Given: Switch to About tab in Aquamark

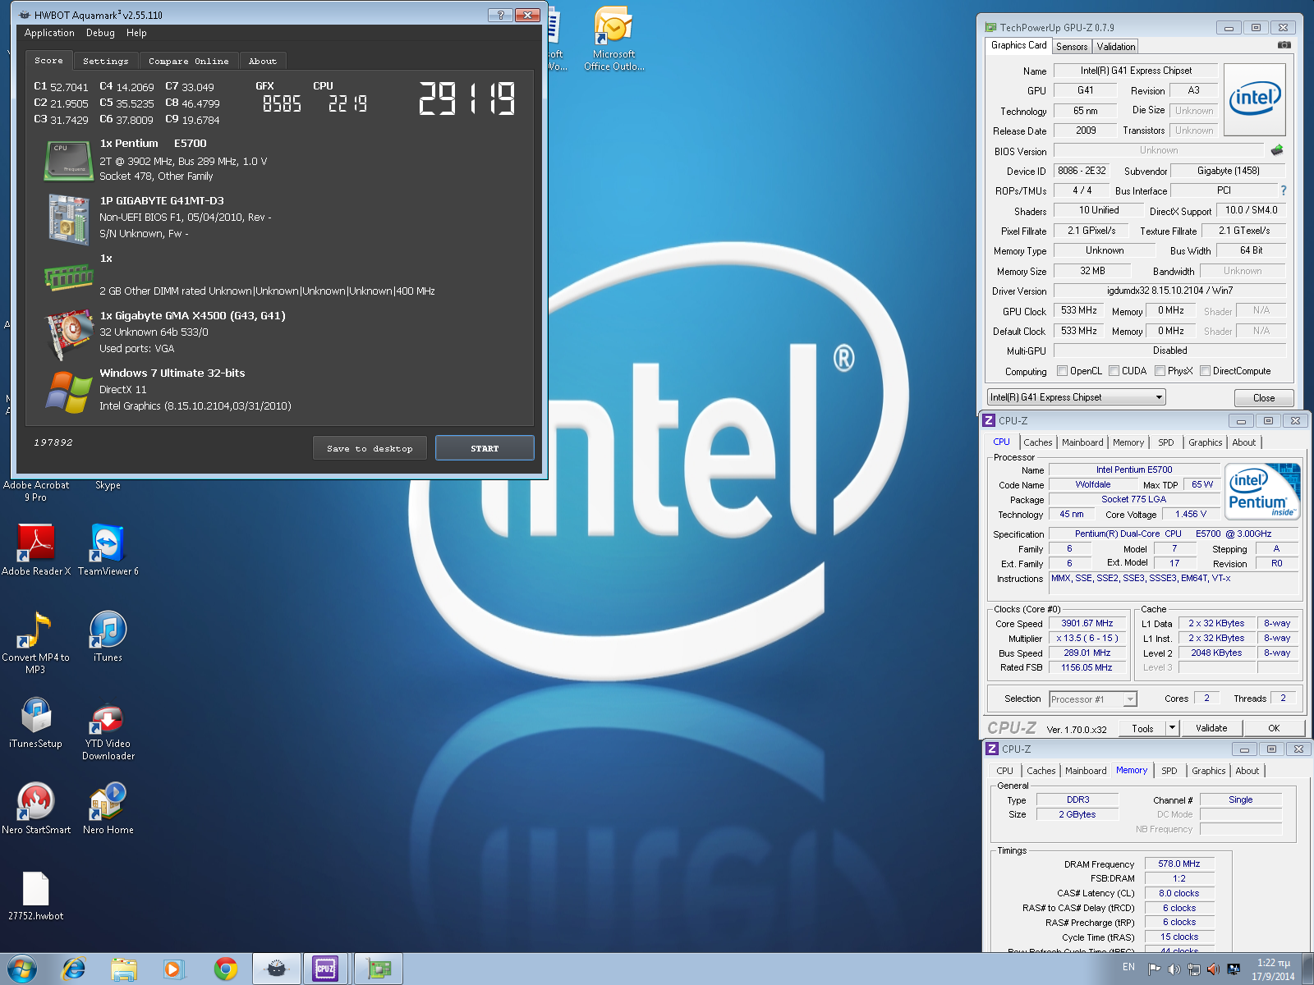Looking at the screenshot, I should coord(263,62).
